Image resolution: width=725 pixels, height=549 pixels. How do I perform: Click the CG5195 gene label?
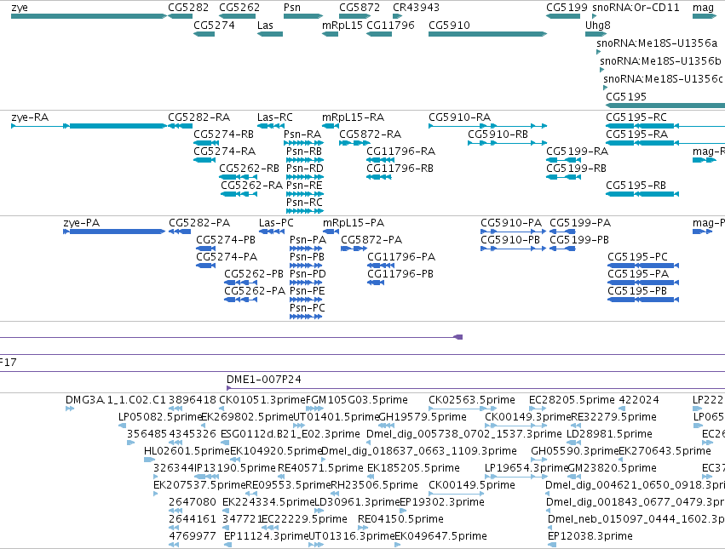pos(626,96)
